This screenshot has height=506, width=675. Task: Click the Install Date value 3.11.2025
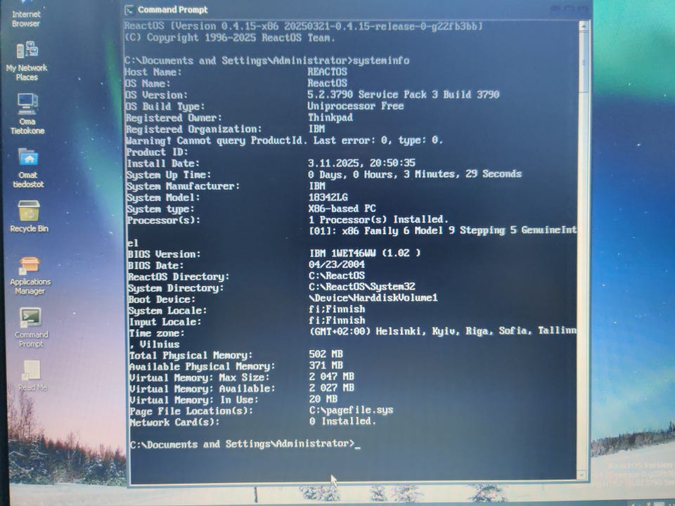(x=361, y=162)
